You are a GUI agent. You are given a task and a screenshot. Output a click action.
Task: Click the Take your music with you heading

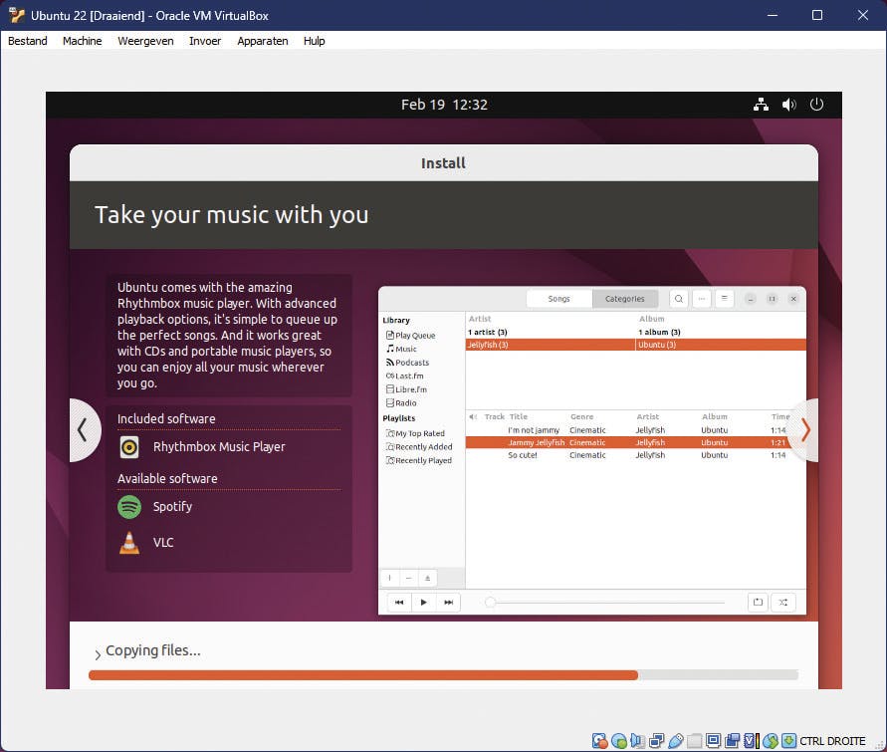(x=231, y=215)
